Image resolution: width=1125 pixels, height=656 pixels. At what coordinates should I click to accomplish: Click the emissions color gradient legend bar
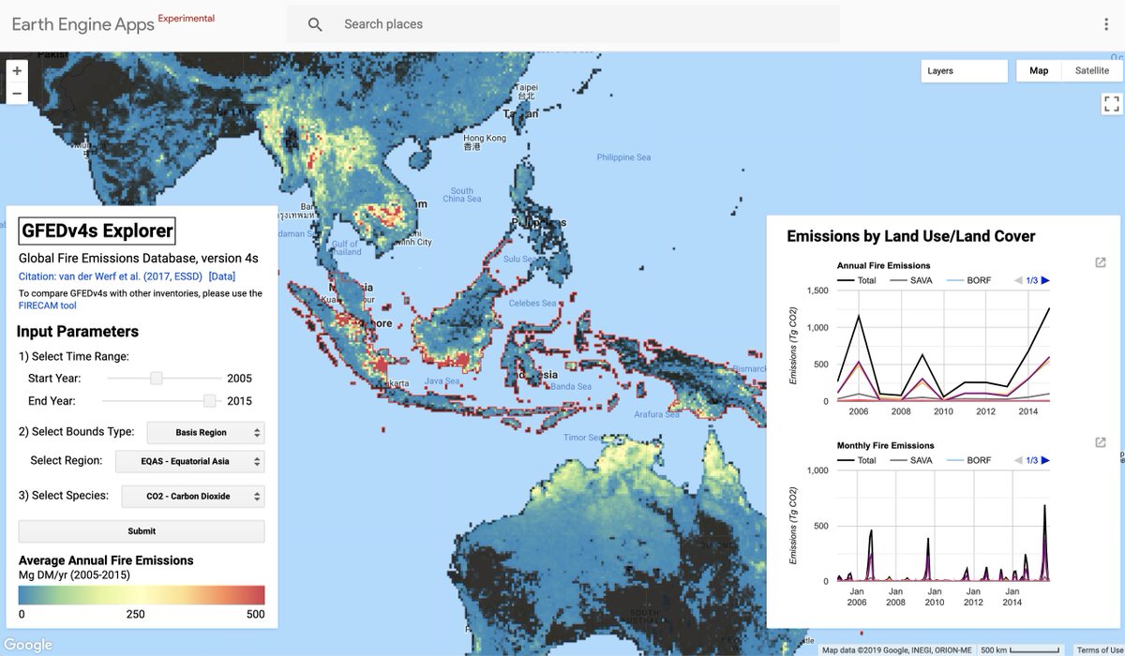point(142,595)
